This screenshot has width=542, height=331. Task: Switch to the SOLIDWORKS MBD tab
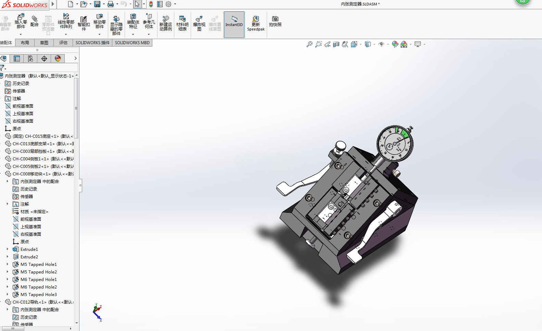coord(132,43)
